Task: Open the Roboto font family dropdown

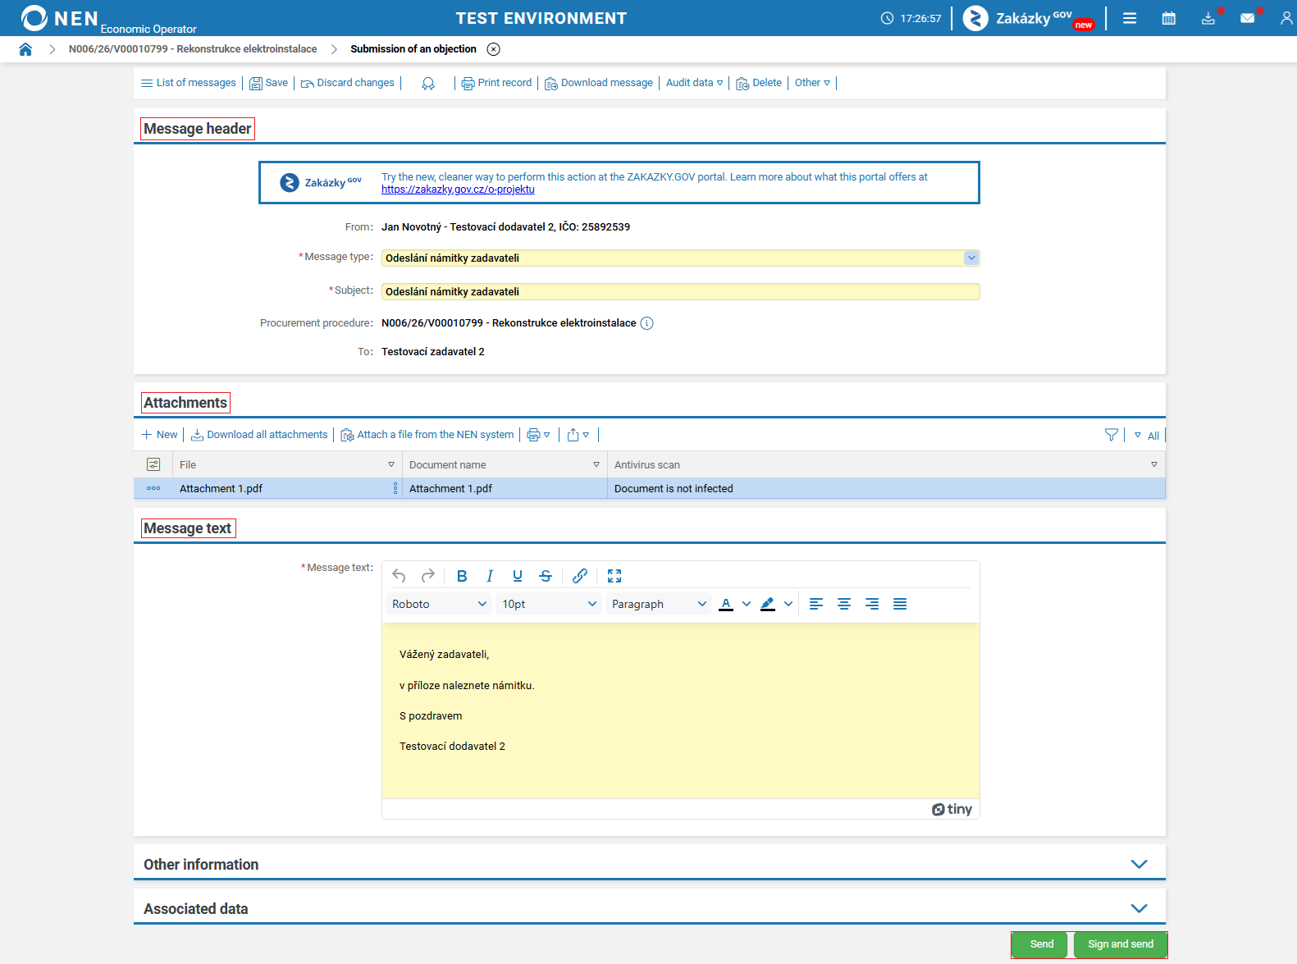Action: [x=439, y=604]
